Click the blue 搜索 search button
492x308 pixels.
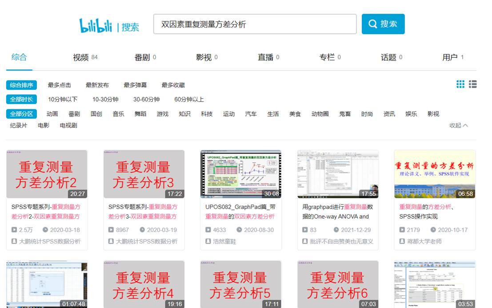tap(383, 24)
